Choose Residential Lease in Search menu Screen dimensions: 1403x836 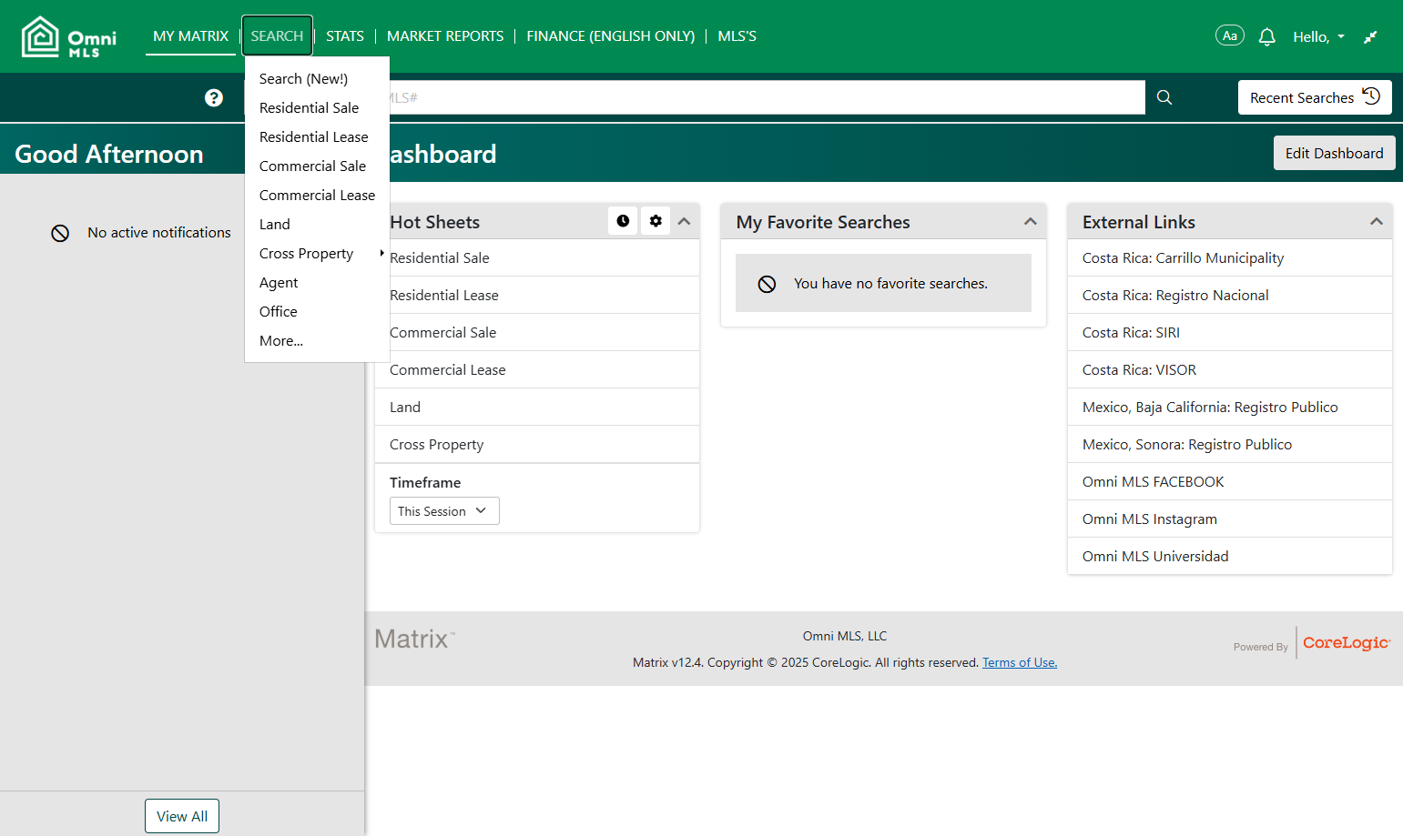click(317, 137)
